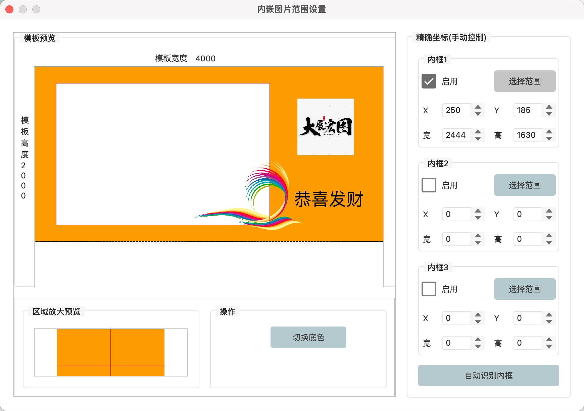Increase 内框1 X value with up arrow
The width and height of the screenshot is (584, 411).
click(478, 107)
